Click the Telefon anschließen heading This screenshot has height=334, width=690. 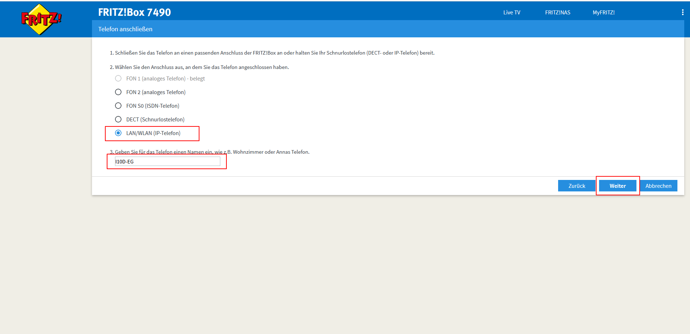click(125, 29)
